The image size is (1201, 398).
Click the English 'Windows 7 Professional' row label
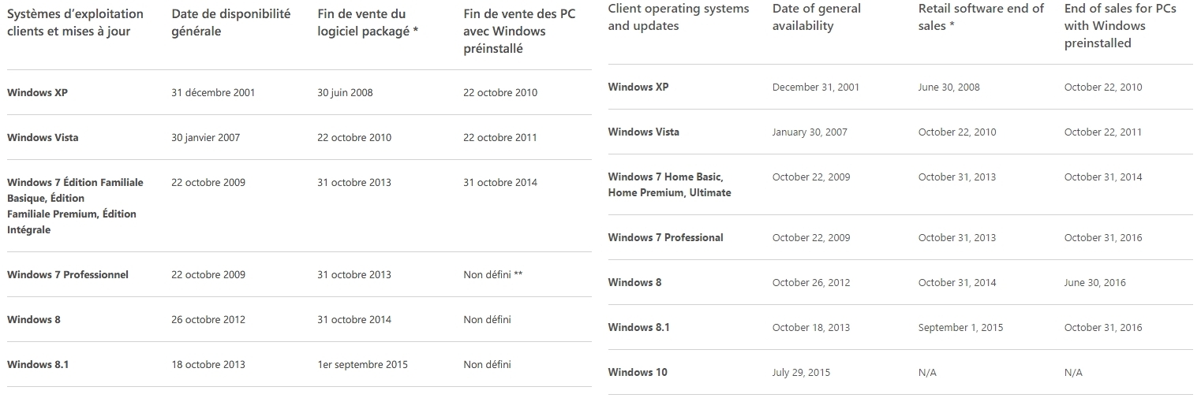click(x=665, y=237)
